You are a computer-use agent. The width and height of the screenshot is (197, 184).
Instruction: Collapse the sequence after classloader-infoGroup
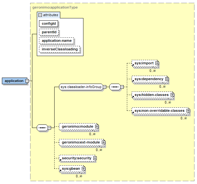122,87
